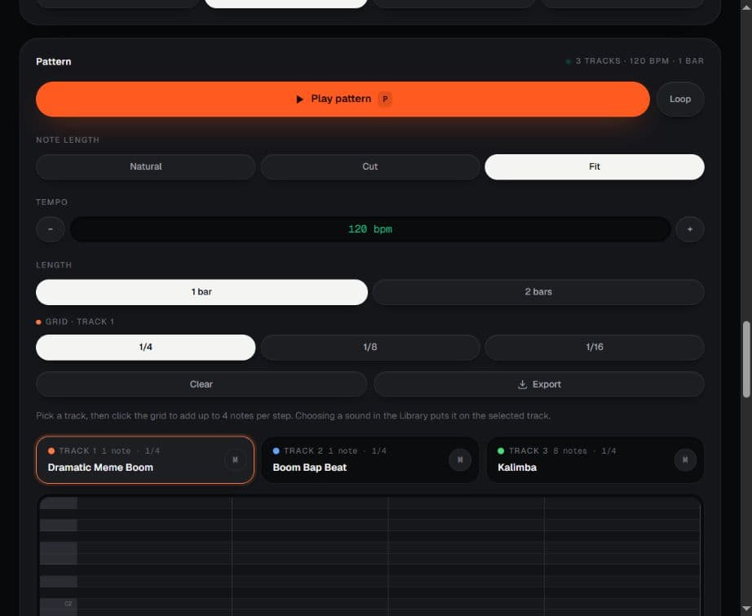752x616 pixels.
Task: Clear the pattern with Clear button
Action: coord(201,384)
